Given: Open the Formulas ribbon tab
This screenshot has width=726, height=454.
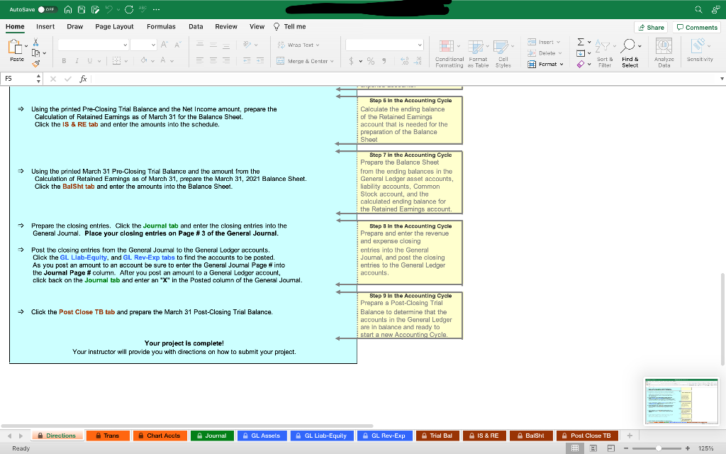Looking at the screenshot, I should [161, 26].
